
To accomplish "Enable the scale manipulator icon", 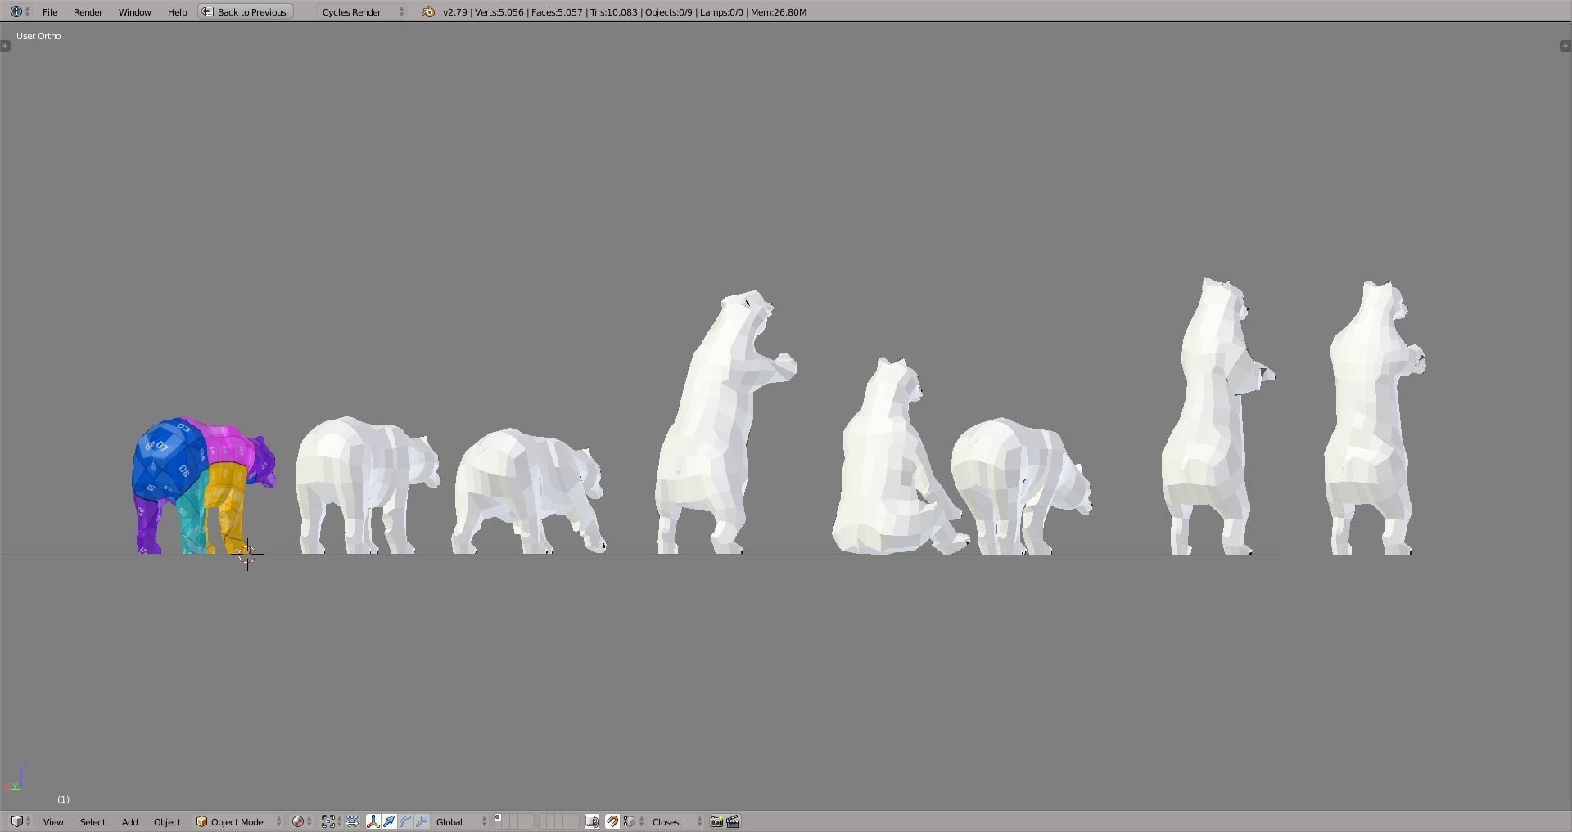I will click(x=422, y=821).
